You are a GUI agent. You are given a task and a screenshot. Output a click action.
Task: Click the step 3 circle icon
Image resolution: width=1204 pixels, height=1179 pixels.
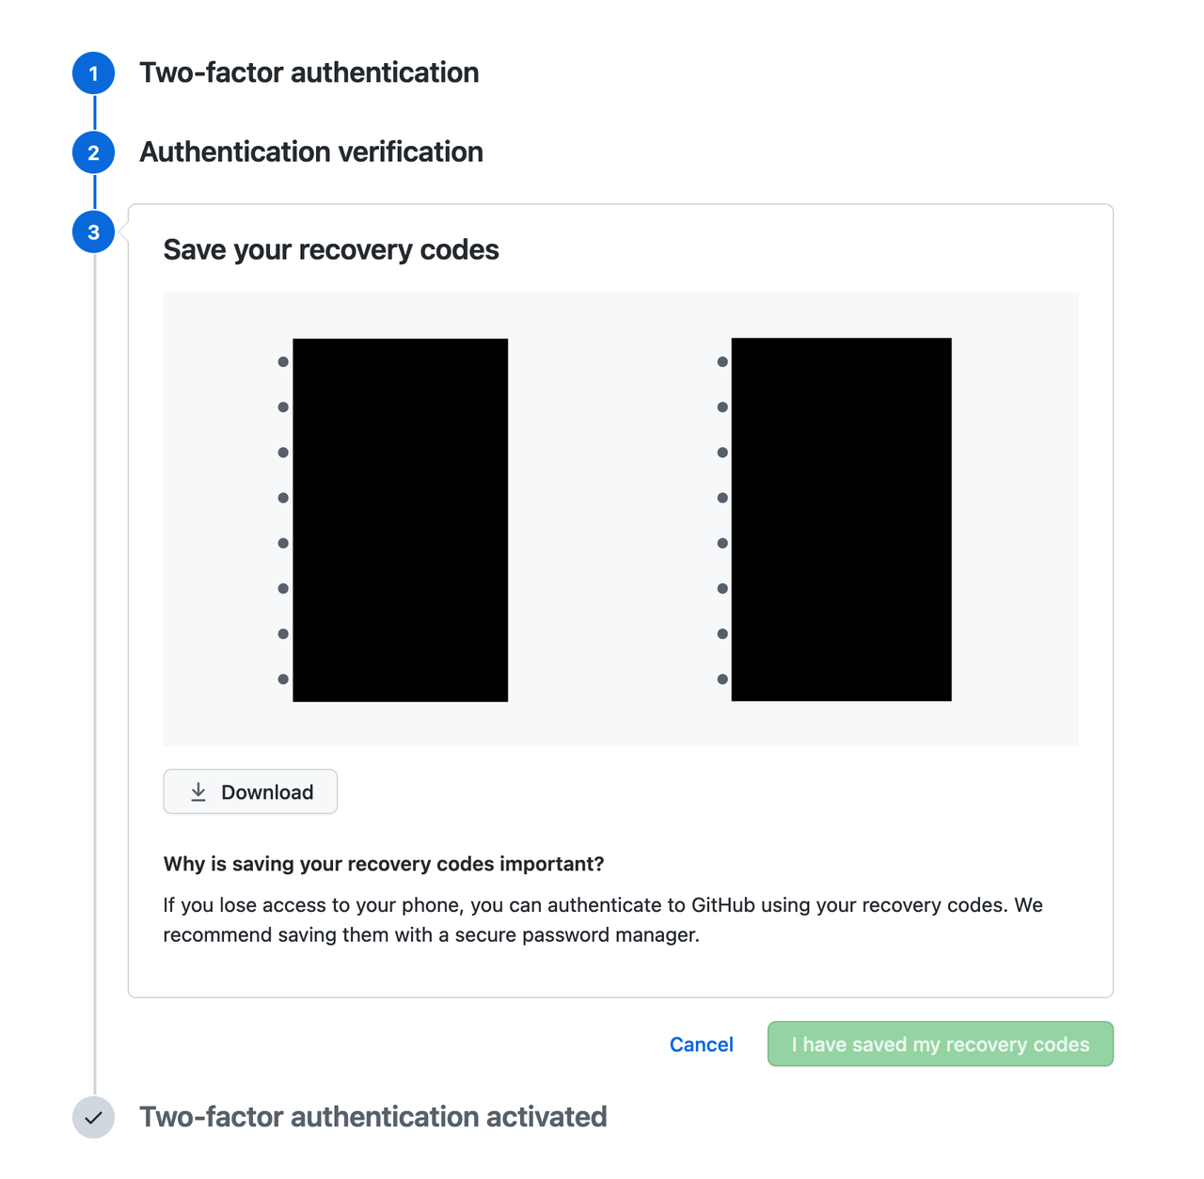pyautogui.click(x=93, y=231)
